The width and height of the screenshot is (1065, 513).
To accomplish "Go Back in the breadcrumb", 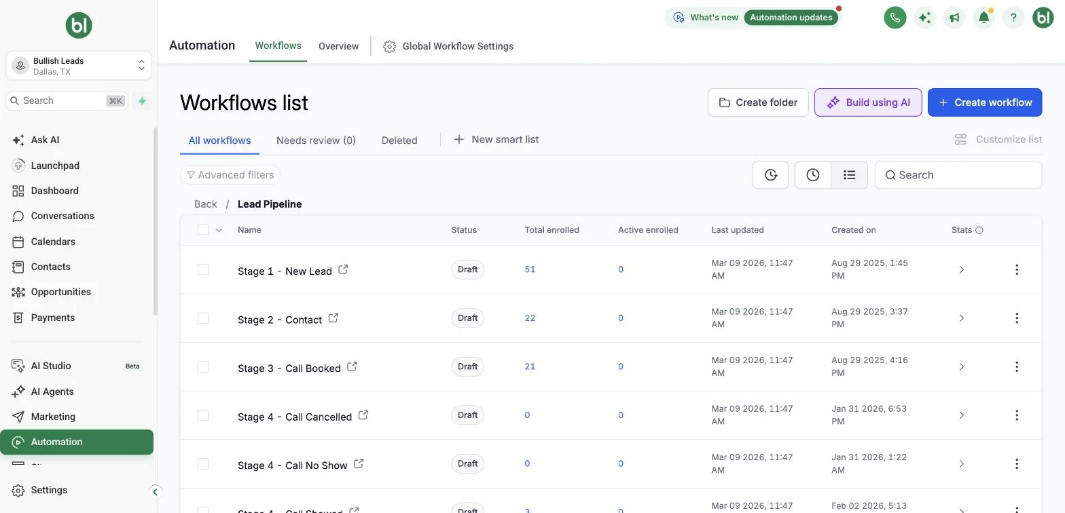I will (x=205, y=204).
